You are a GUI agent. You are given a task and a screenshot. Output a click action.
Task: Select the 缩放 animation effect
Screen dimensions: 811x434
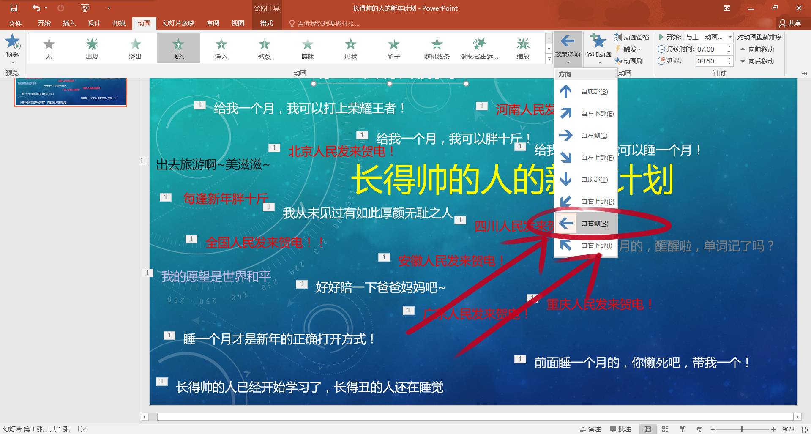[523, 49]
